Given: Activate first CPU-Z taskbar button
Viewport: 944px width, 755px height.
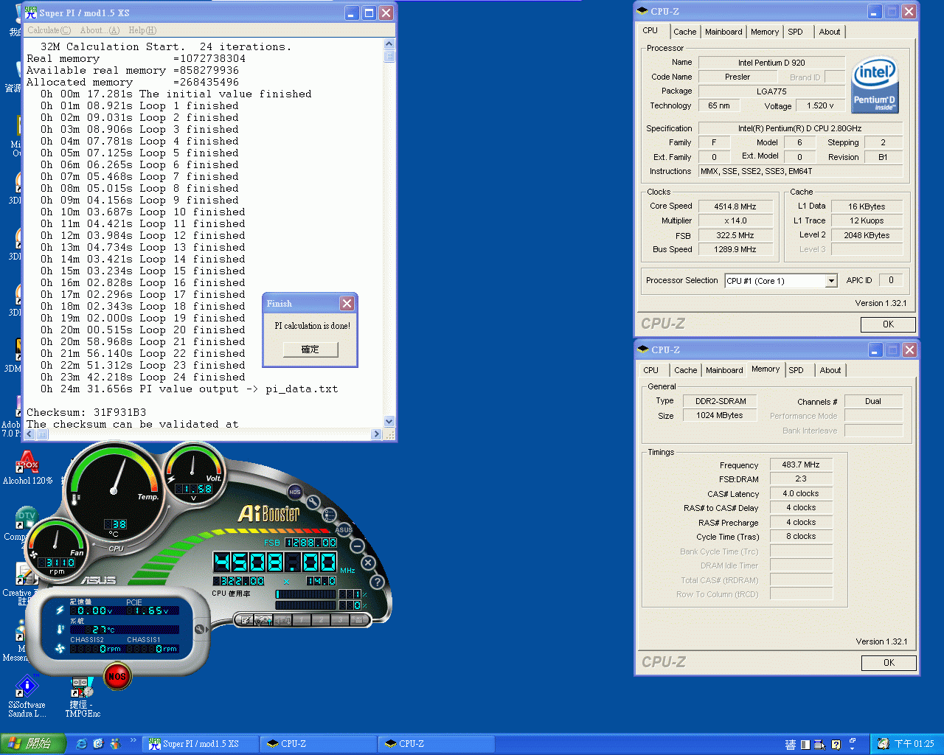Looking at the screenshot, I should [319, 744].
